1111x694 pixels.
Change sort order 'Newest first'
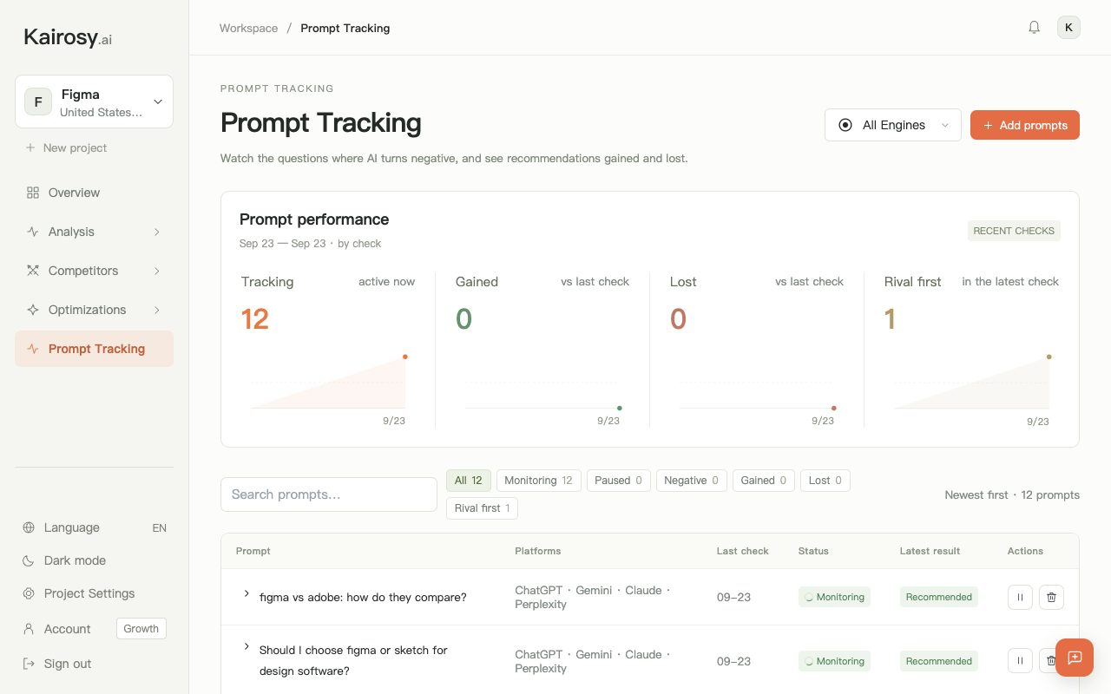click(x=976, y=494)
